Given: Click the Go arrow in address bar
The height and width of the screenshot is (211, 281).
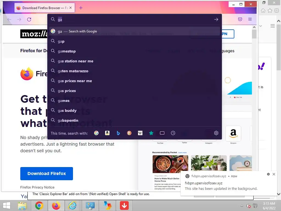Looking at the screenshot, I should (x=216, y=20).
